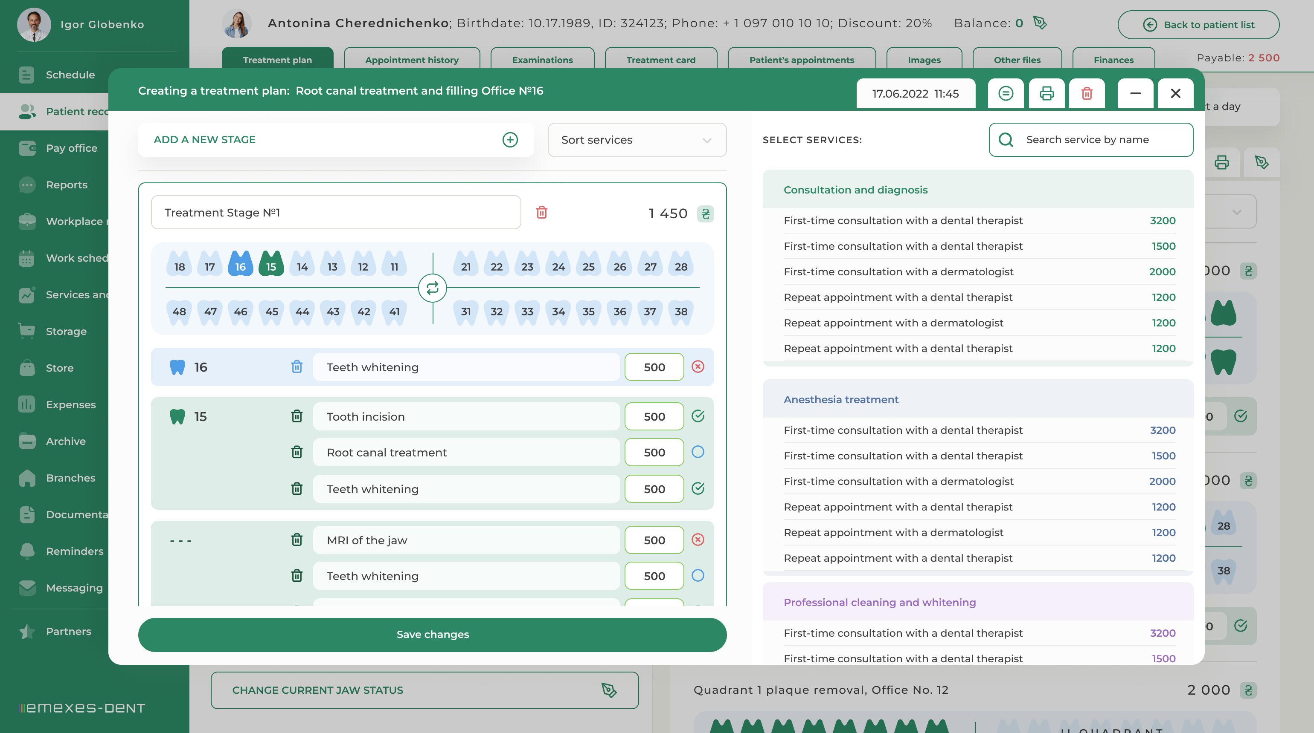Click the swap jaw arrows icon

(x=433, y=289)
